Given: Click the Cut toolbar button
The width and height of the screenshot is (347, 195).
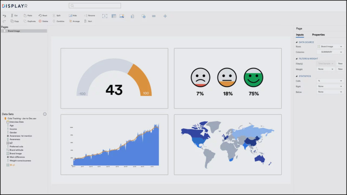Looking at the screenshot, I should pos(14,15).
